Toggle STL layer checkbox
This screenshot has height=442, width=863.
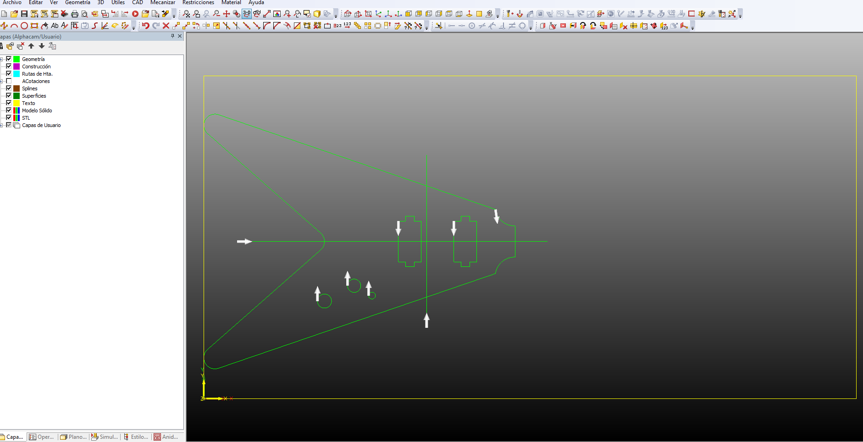[x=9, y=117]
